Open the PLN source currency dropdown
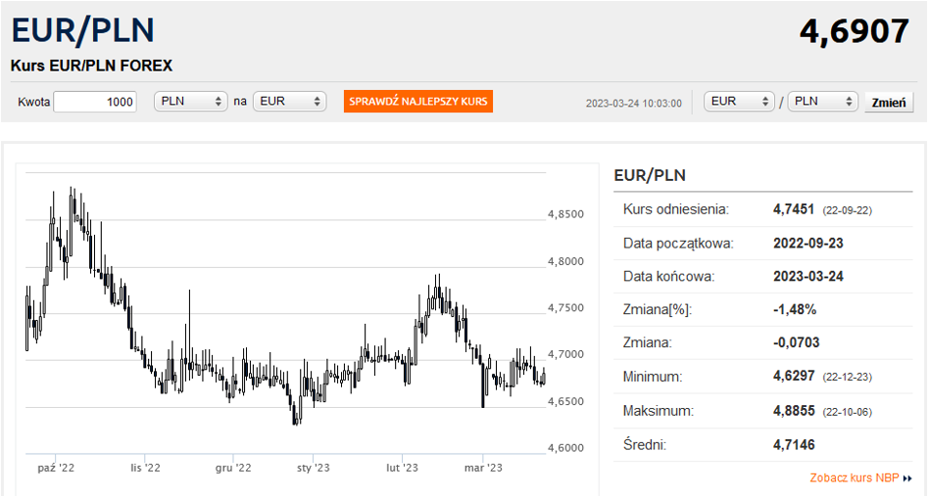This screenshot has width=929, height=496. coord(191,101)
